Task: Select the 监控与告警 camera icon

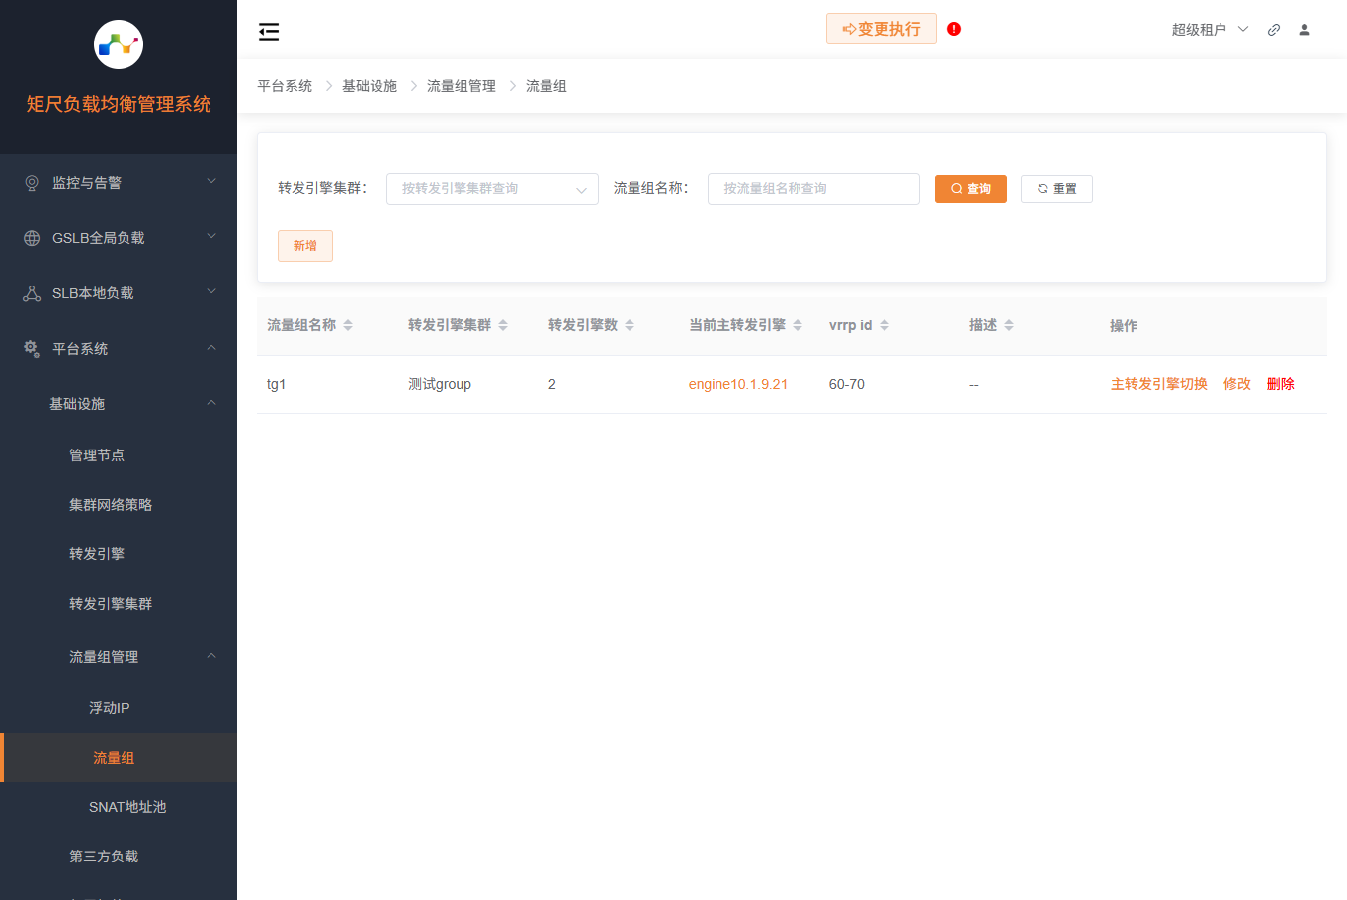Action: point(33,181)
